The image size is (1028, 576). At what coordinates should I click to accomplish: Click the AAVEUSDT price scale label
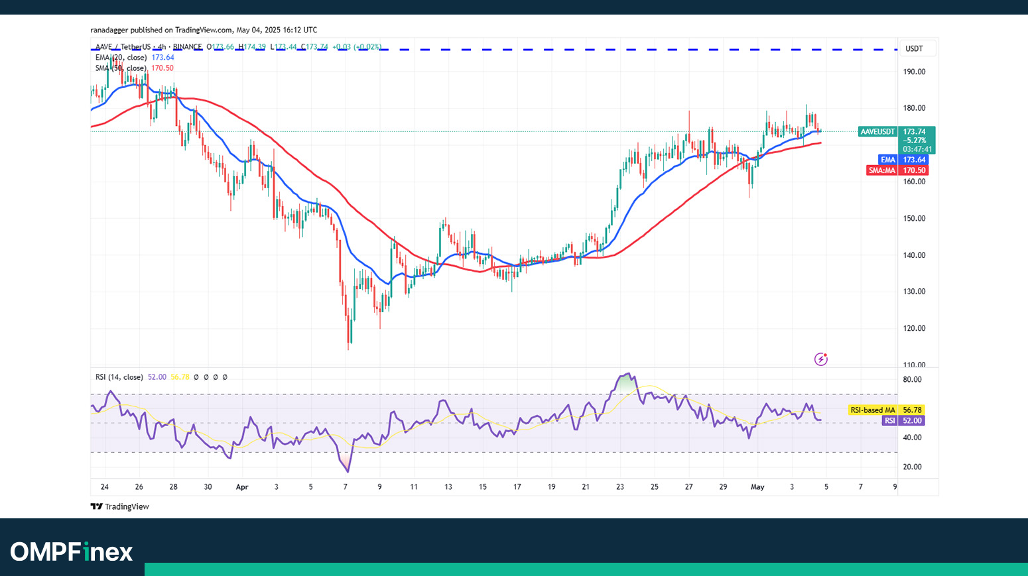pos(877,132)
